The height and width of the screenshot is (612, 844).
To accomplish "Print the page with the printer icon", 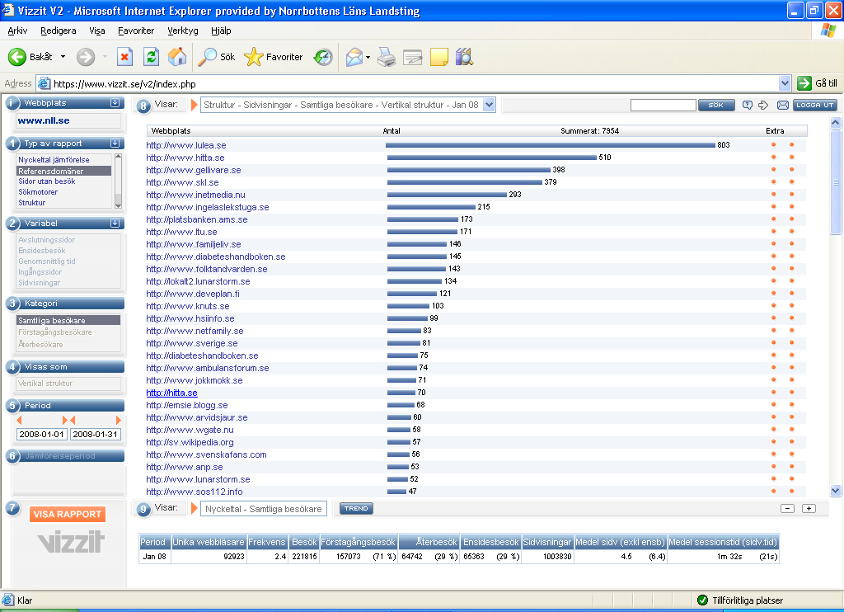I will click(x=387, y=57).
